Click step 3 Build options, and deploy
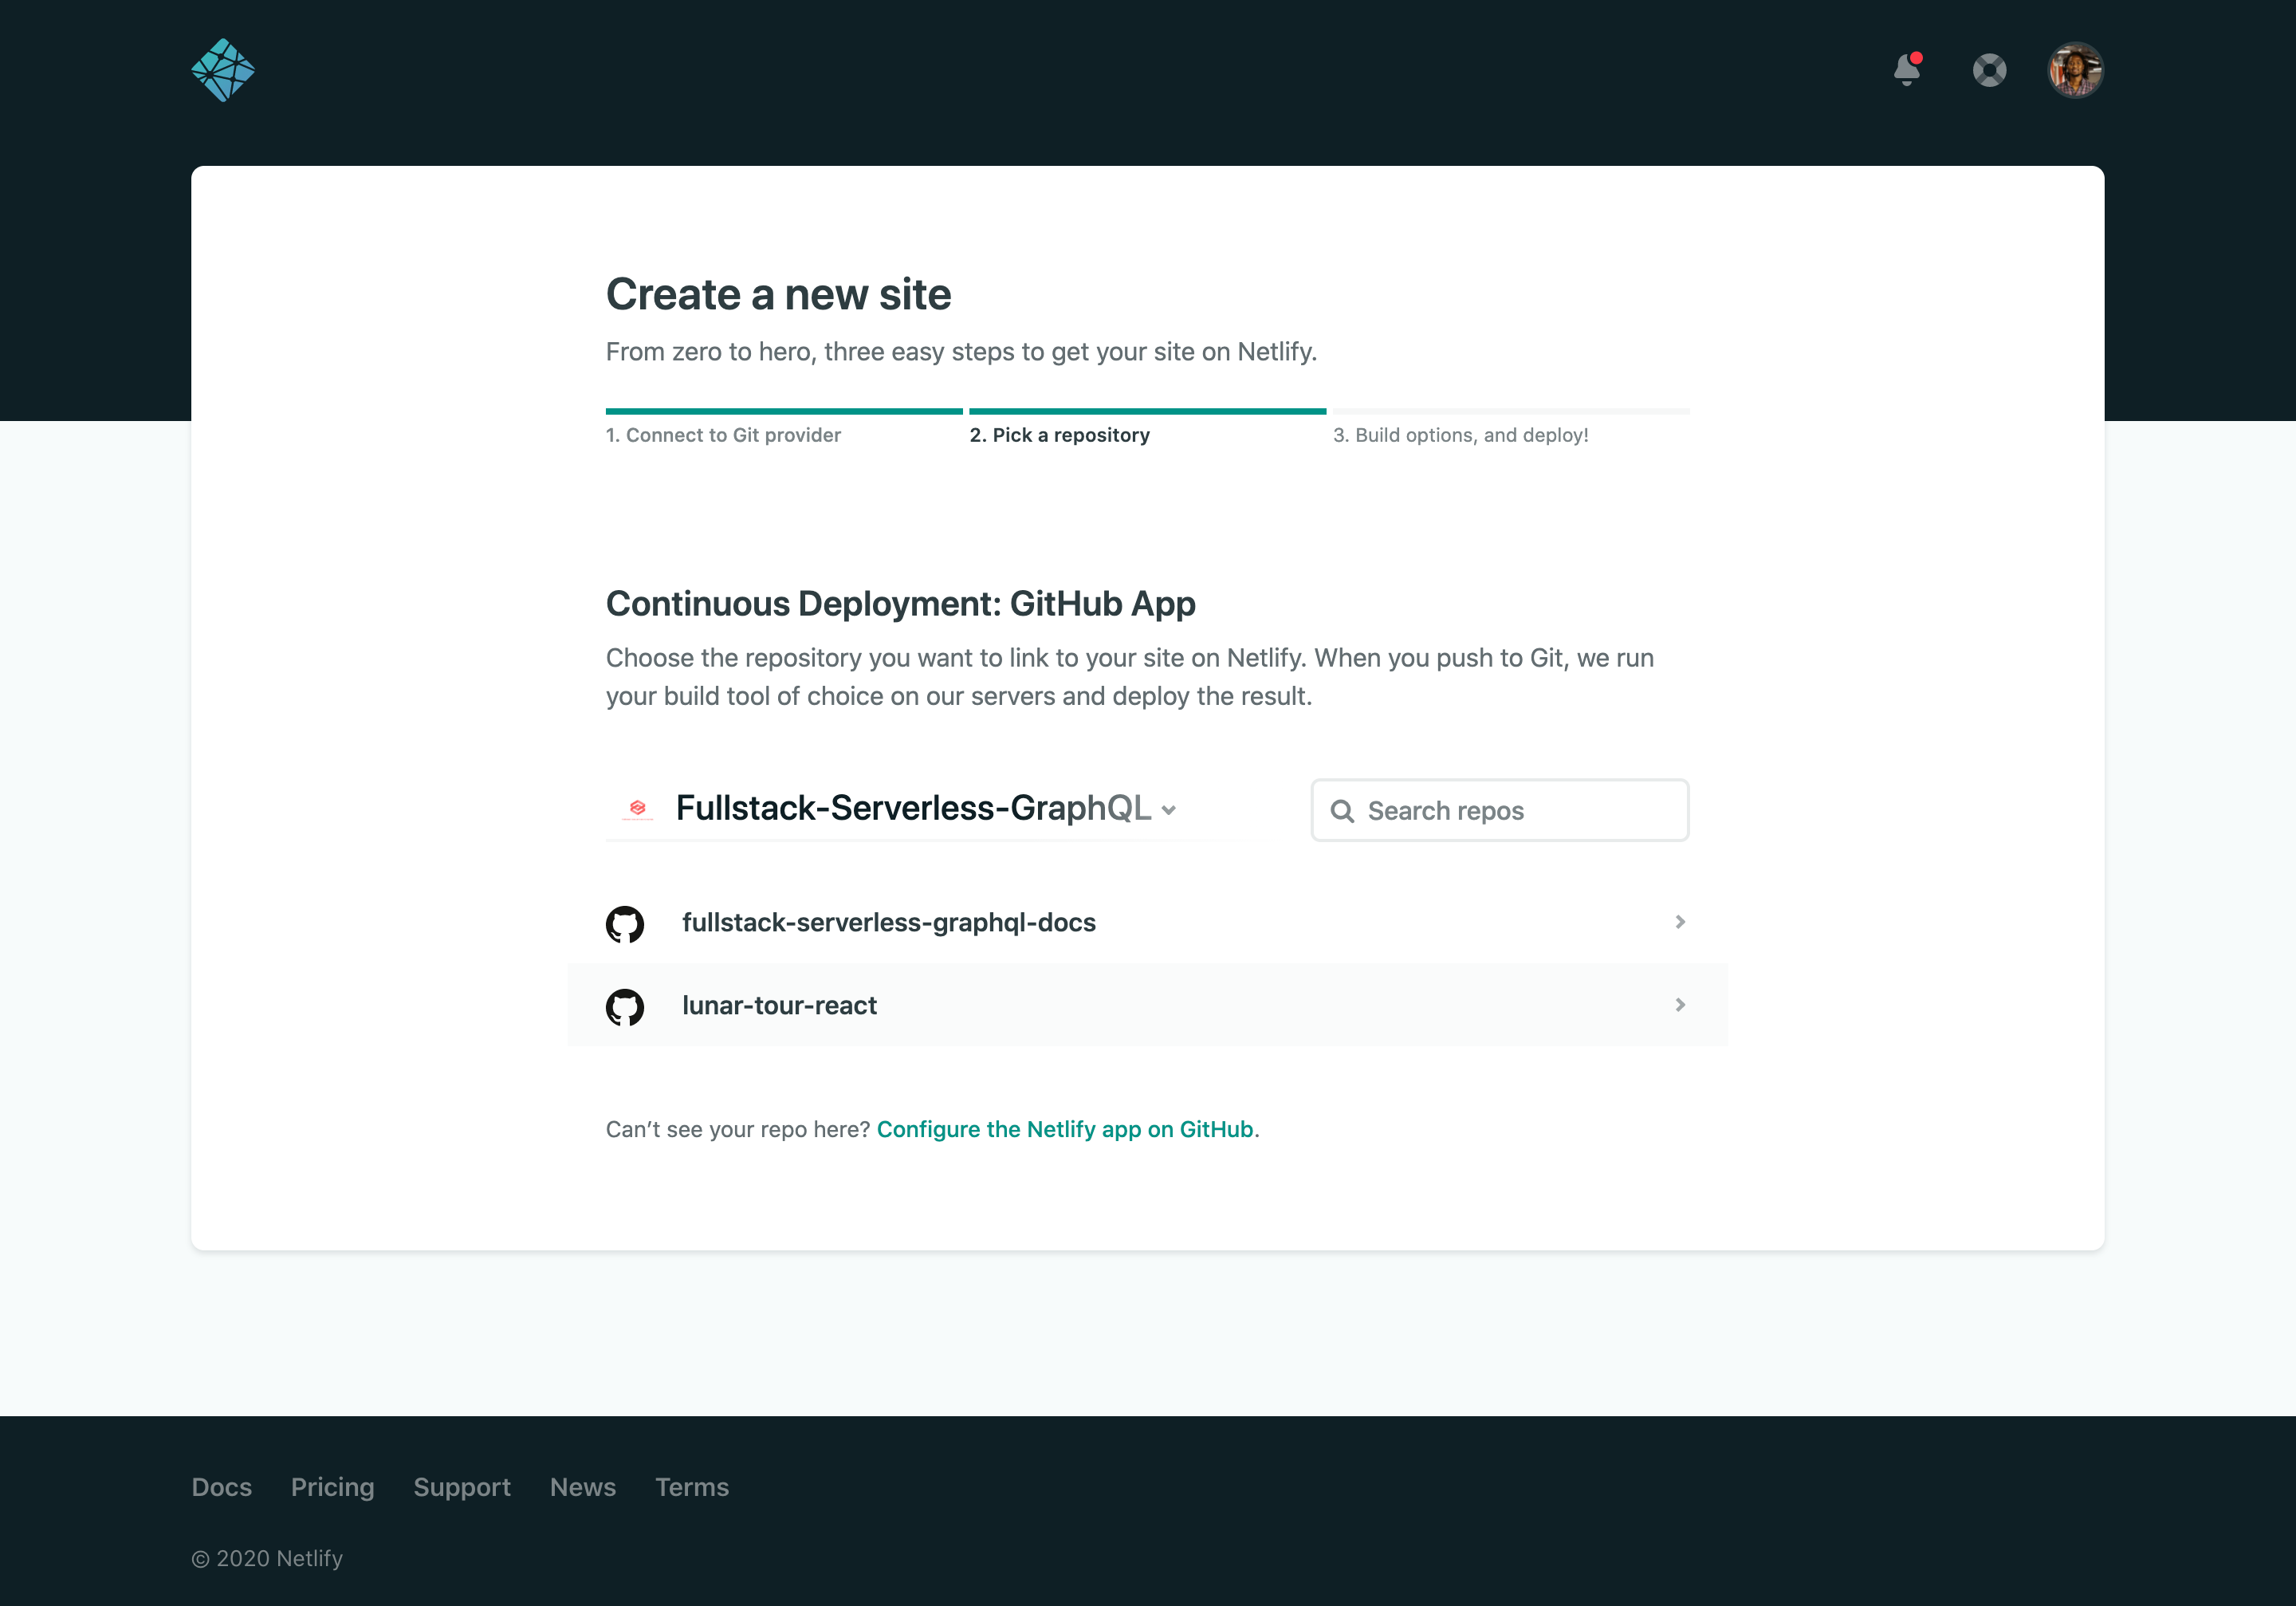This screenshot has width=2296, height=1606. [1460, 435]
